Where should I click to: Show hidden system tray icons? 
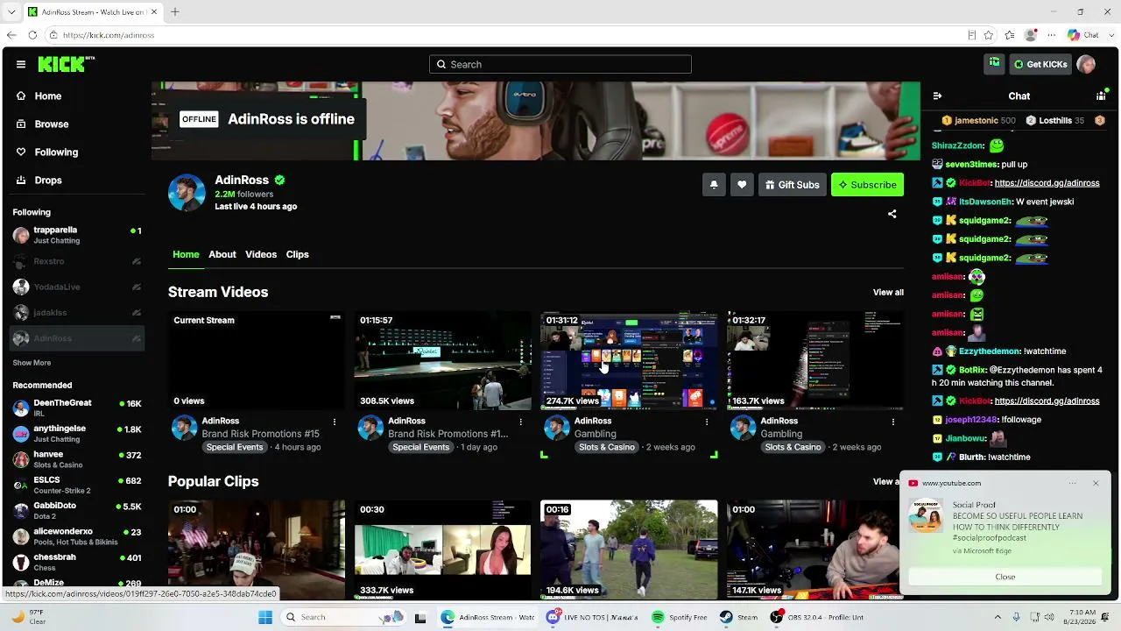[998, 617]
